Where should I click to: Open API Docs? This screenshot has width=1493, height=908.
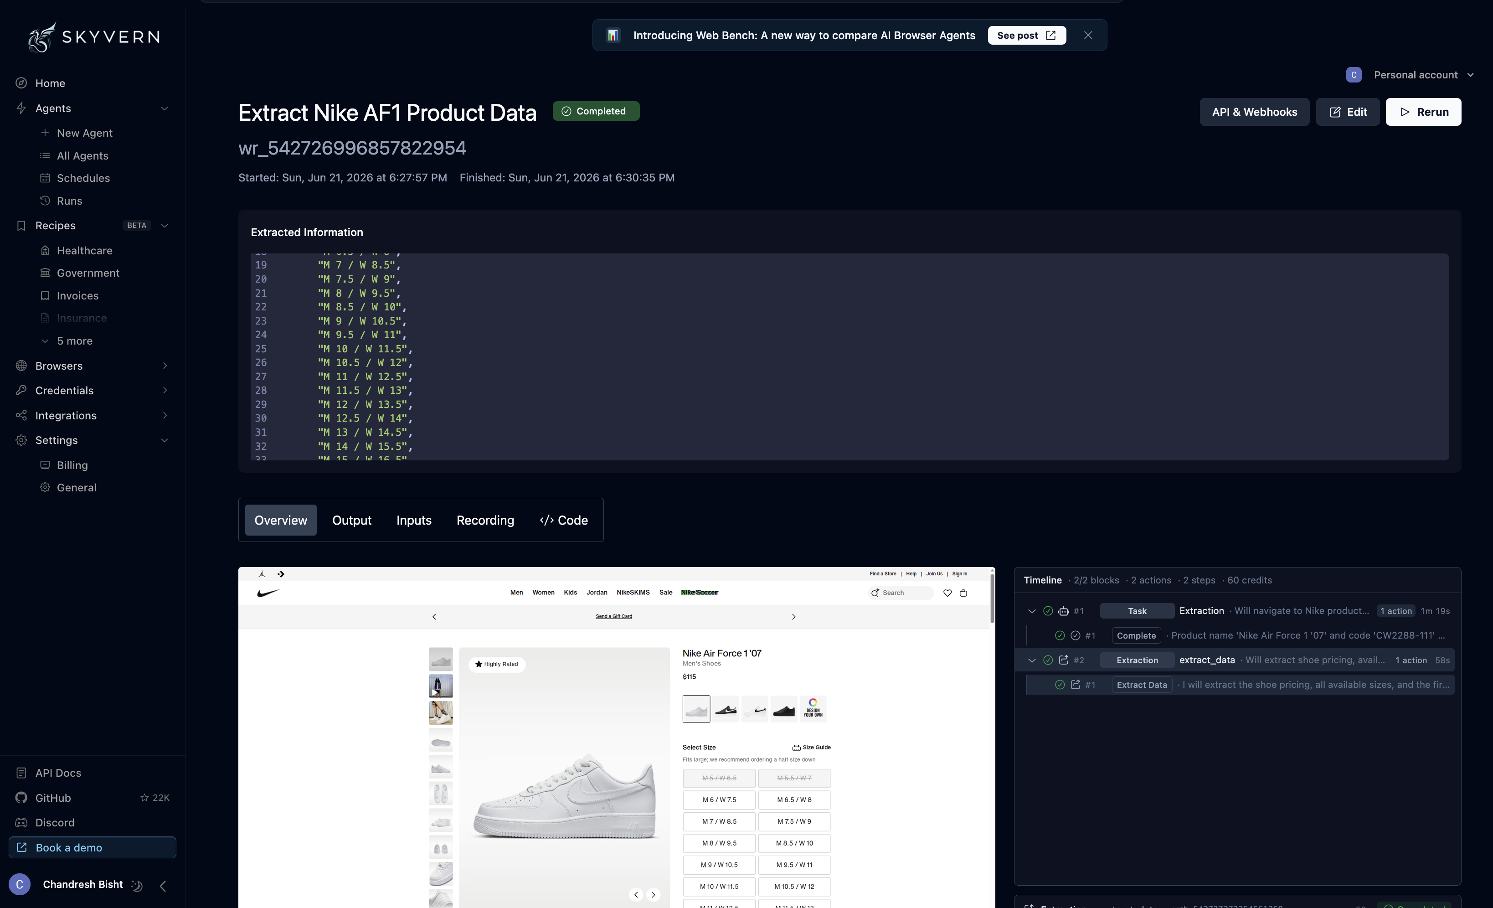tap(58, 773)
